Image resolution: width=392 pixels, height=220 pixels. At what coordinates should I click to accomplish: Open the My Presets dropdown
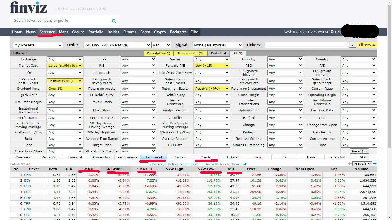(x=38, y=45)
